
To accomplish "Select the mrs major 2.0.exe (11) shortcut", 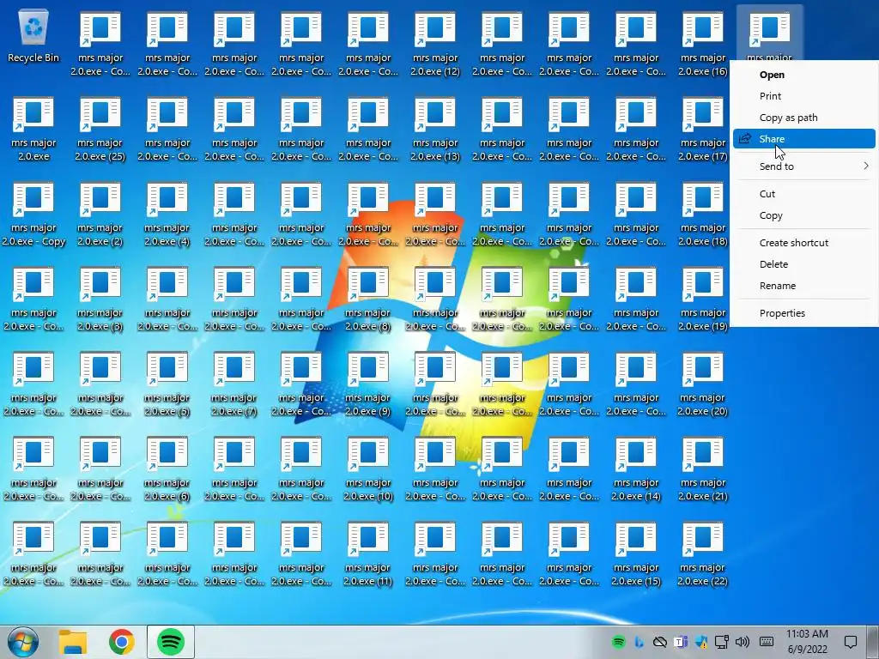I will click(367, 555).
